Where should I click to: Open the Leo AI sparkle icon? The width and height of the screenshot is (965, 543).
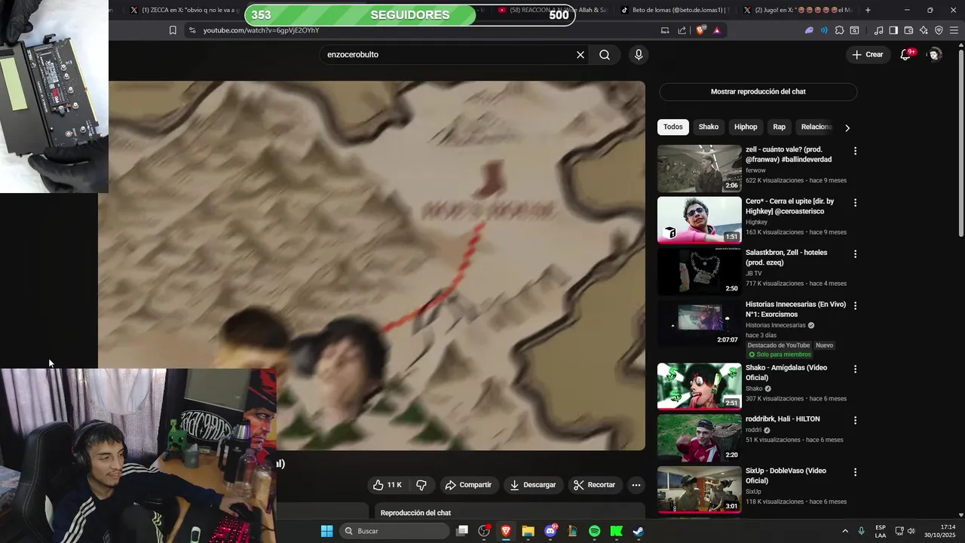point(924,30)
